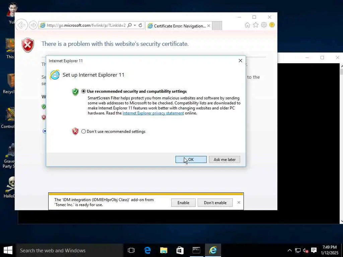
Task: Click the Control Panel desktop icon
Action: (x=8, y=117)
